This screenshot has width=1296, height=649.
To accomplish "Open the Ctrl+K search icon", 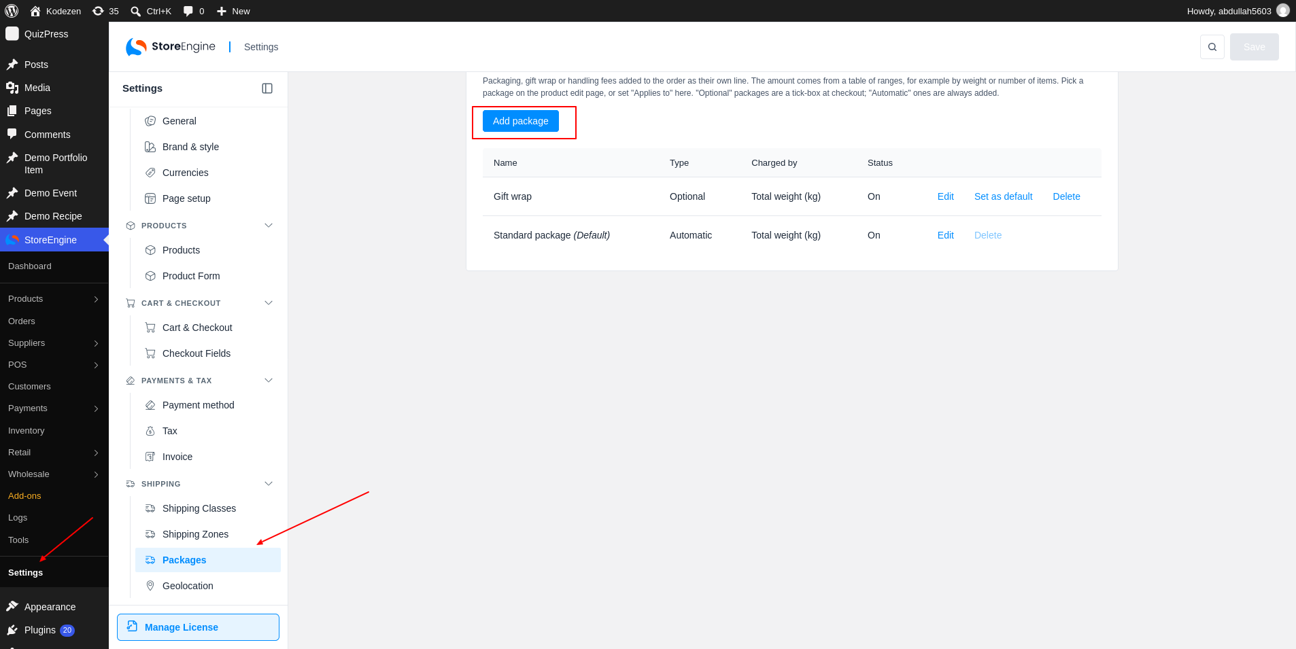I will pos(136,11).
